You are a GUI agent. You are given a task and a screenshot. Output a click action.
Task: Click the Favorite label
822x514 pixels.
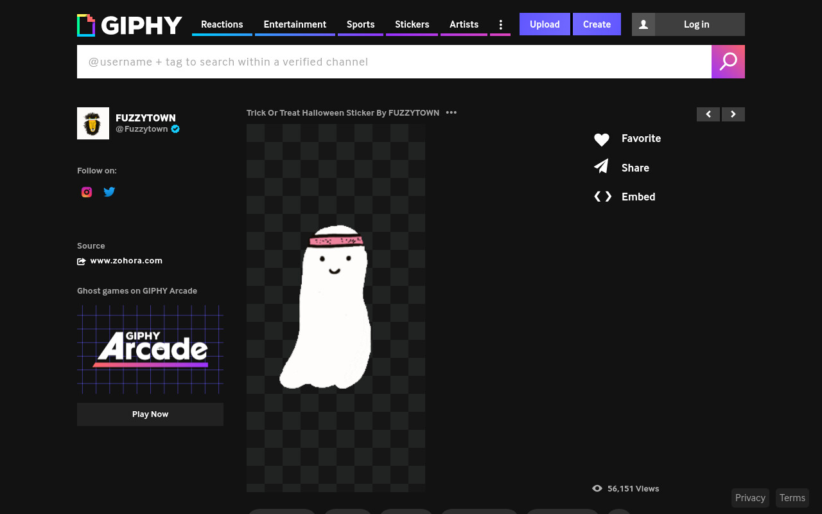(x=641, y=138)
